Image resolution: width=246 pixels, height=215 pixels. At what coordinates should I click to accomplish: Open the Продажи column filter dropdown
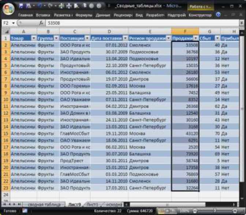tap(195, 38)
